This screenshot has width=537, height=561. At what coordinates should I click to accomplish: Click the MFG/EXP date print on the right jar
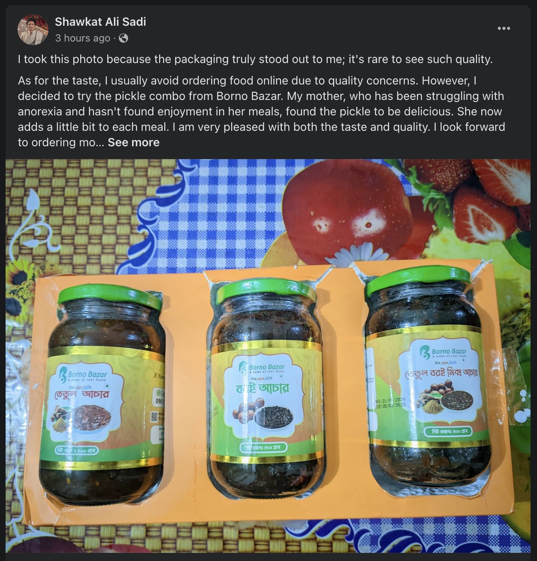[x=390, y=402]
